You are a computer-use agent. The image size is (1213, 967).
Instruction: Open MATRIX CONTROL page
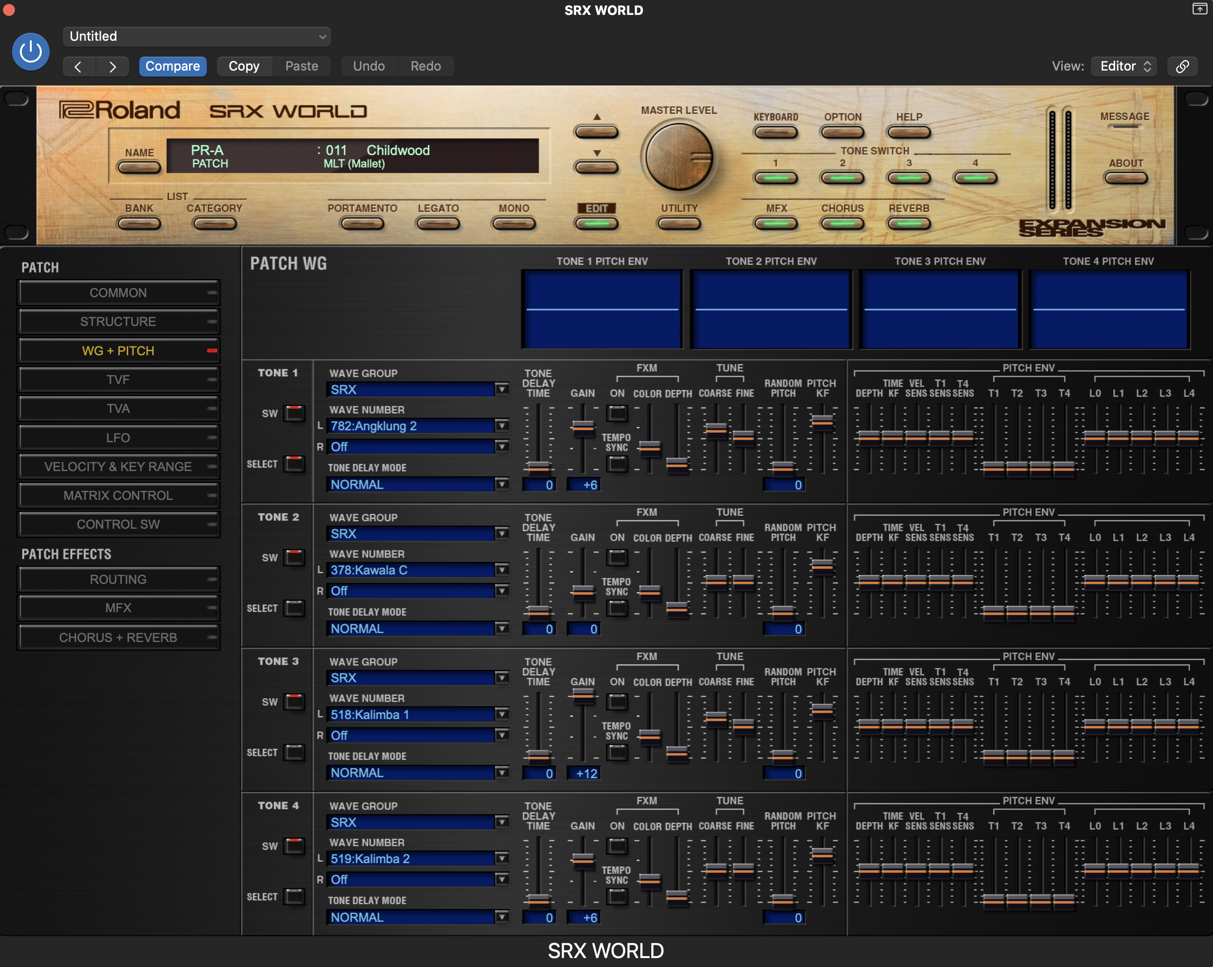pos(118,495)
